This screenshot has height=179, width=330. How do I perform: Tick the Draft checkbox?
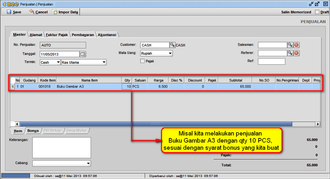tap(317, 12)
